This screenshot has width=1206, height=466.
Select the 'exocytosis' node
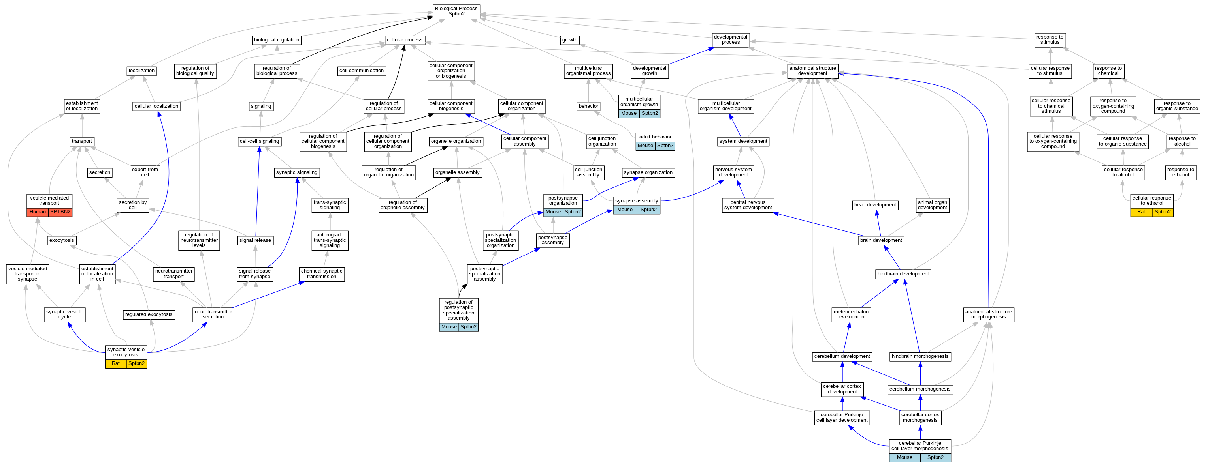tap(62, 241)
